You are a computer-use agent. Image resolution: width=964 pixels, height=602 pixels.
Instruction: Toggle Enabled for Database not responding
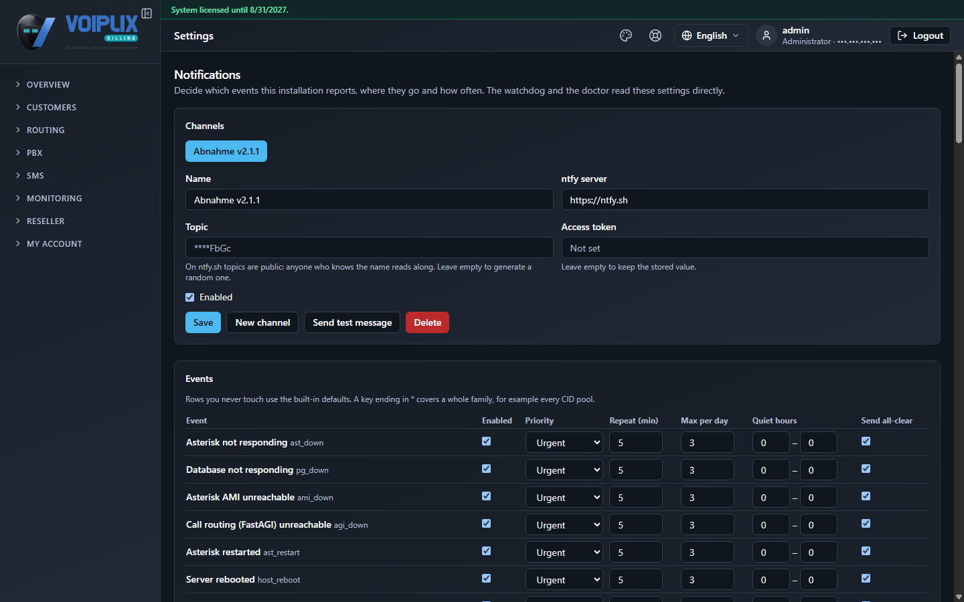[487, 469]
